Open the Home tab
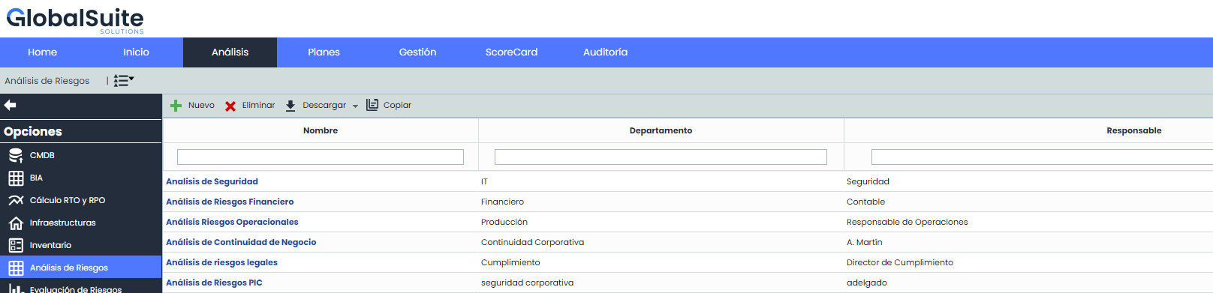The image size is (1213, 293). tap(42, 52)
